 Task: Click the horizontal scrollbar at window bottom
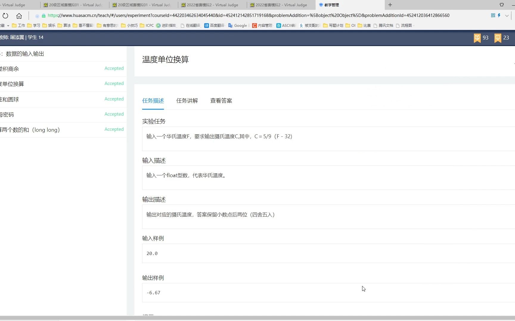pyautogui.click(x=257, y=318)
